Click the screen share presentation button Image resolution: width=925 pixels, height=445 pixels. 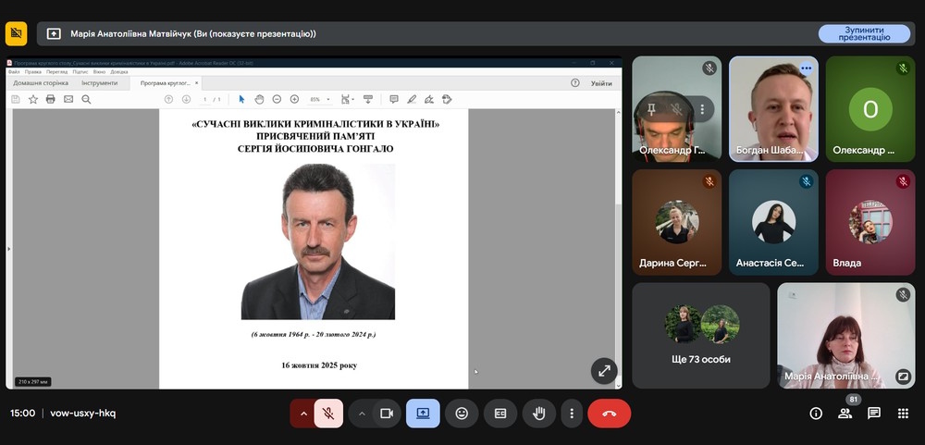click(423, 414)
